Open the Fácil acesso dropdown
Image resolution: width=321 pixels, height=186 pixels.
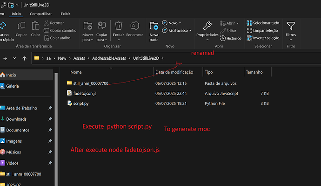tap(190, 31)
